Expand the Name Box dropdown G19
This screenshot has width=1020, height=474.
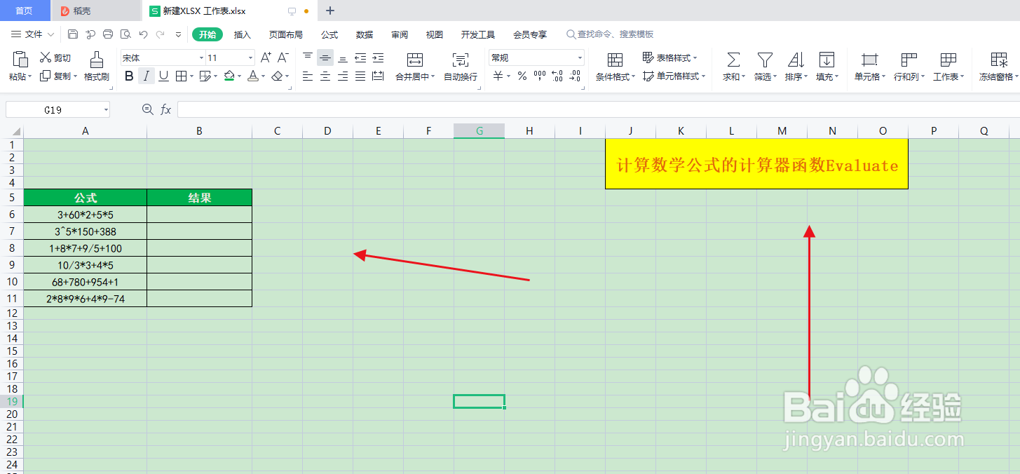point(106,109)
